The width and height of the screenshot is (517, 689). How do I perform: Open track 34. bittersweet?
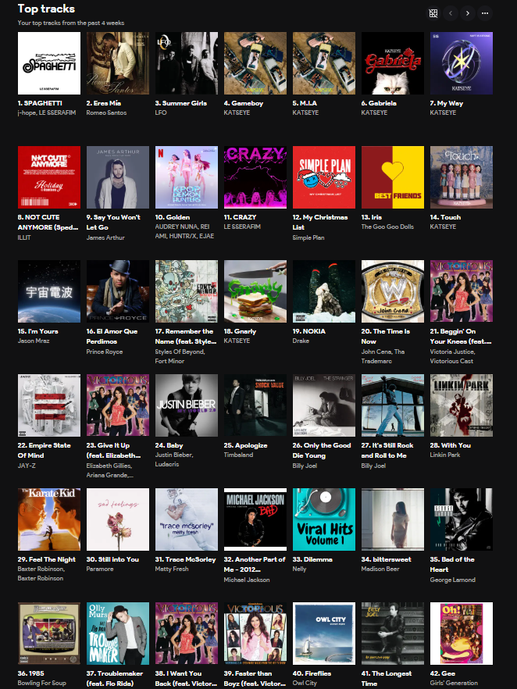coord(386,559)
